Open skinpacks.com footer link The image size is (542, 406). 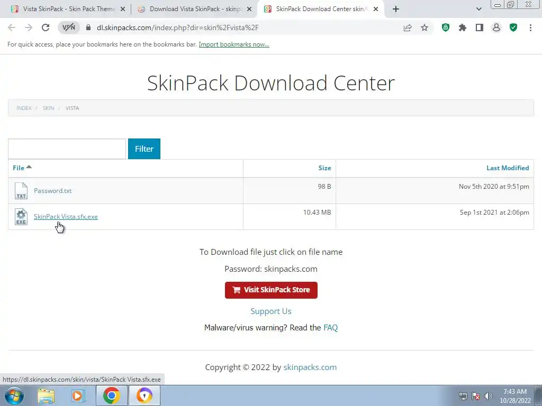pyautogui.click(x=310, y=367)
